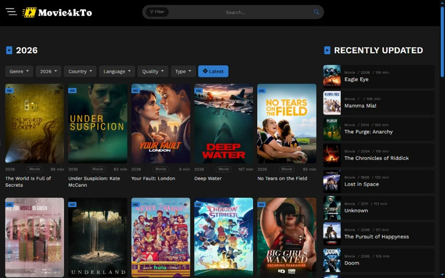Image resolution: width=445 pixels, height=278 pixels.
Task: Click the blue icon beside 2026 heading
Action: coord(9,50)
